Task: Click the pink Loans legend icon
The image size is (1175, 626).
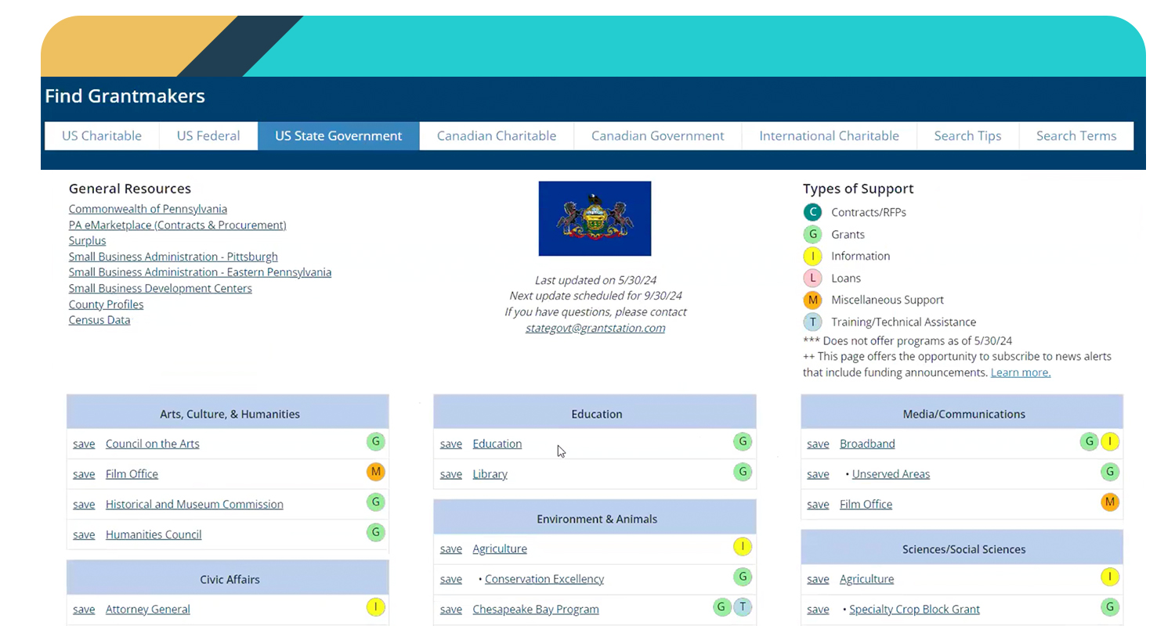Action: (x=813, y=278)
